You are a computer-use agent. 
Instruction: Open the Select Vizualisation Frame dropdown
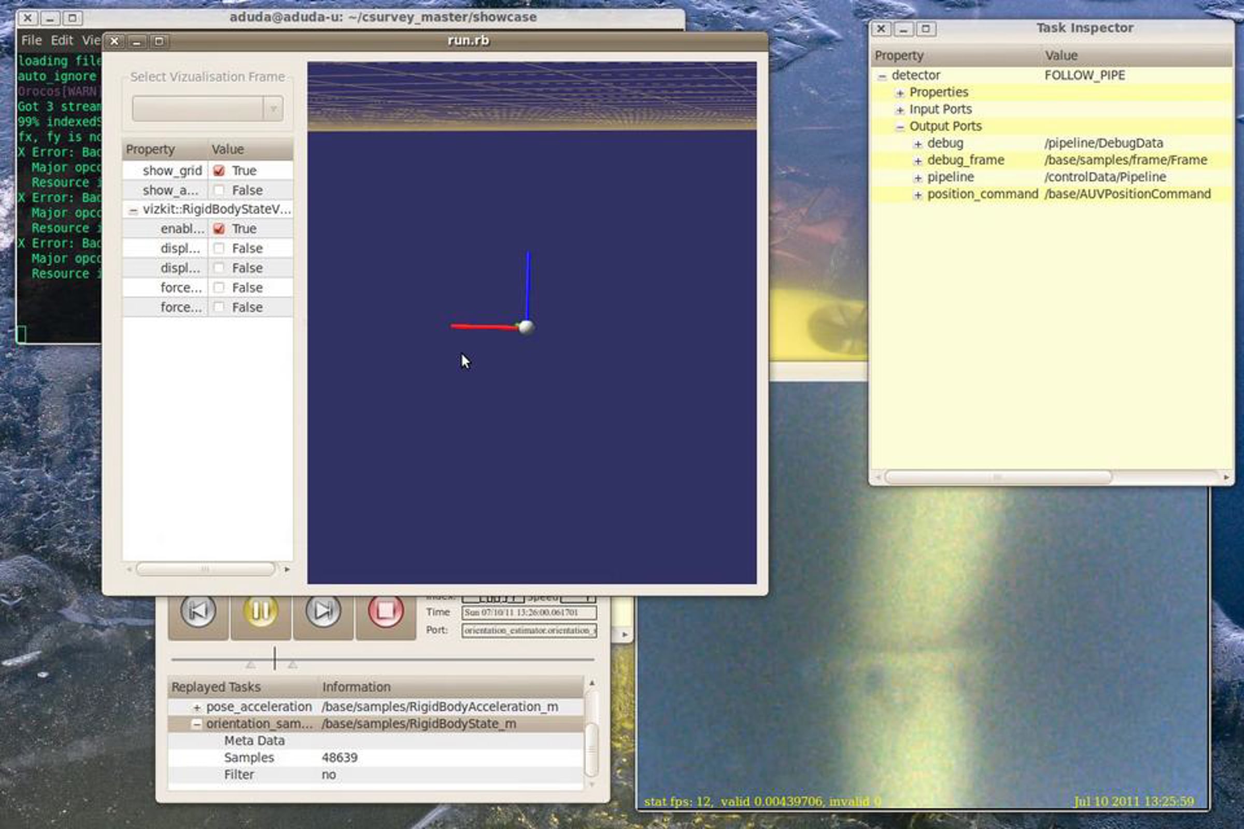(207, 109)
